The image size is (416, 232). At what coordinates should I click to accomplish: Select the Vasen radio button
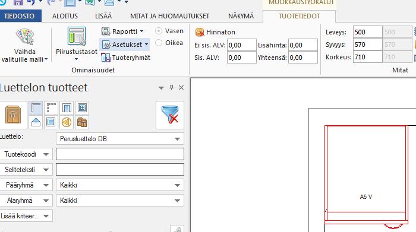159,31
